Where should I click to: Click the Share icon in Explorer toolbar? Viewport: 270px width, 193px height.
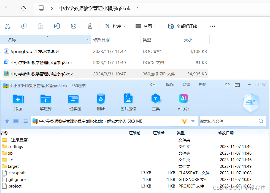click(73, 26)
